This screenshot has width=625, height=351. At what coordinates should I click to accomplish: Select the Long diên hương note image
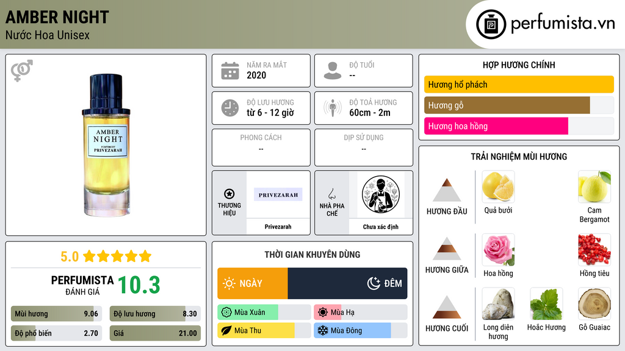pyautogui.click(x=498, y=304)
